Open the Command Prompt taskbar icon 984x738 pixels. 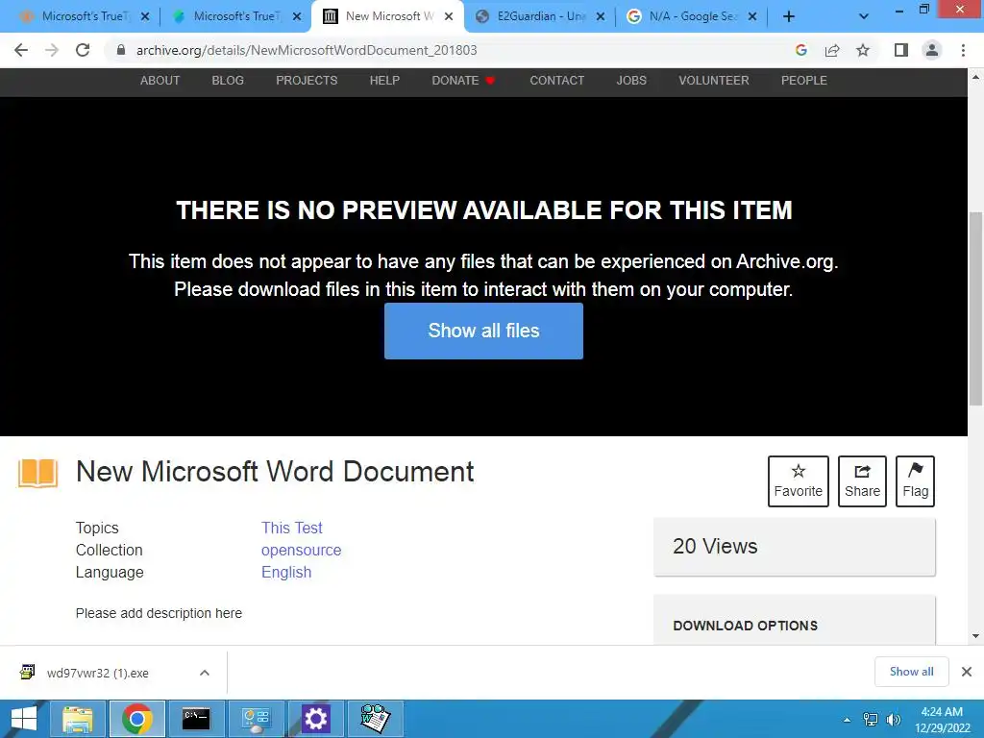pyautogui.click(x=196, y=719)
